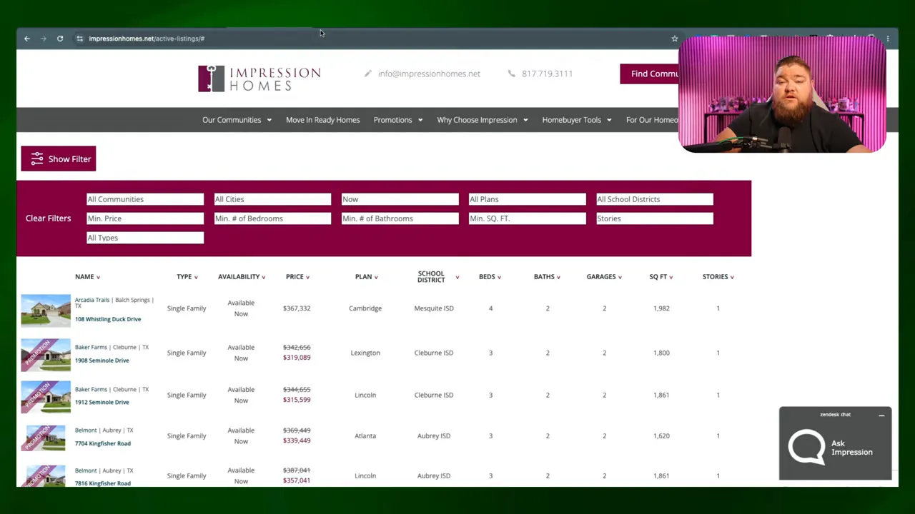Open the 7704 Kingfisher Road listing
This screenshot has height=514, width=915.
pyautogui.click(x=103, y=443)
